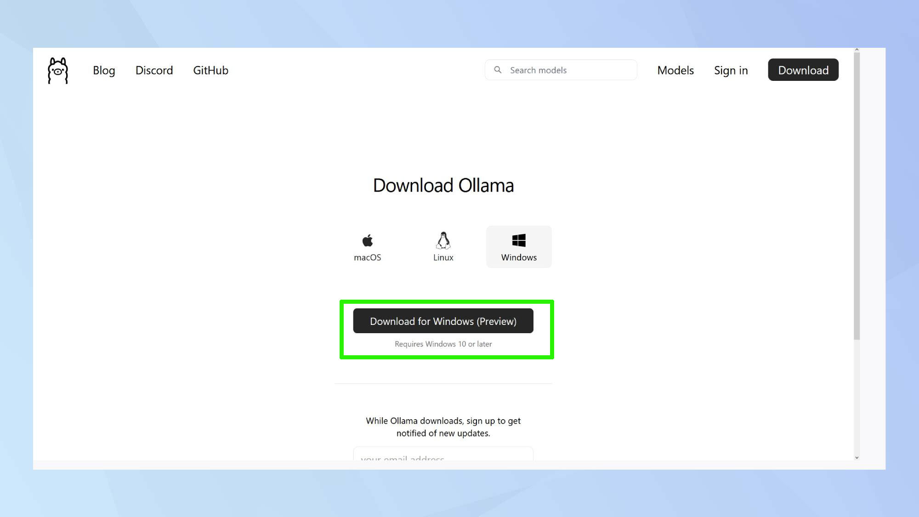Toggle the Windows platform selection
Image resolution: width=919 pixels, height=517 pixels.
pyautogui.click(x=519, y=246)
